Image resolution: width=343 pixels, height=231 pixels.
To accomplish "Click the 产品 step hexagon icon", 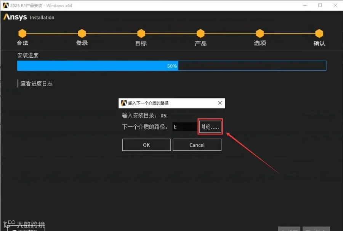I will [200, 33].
